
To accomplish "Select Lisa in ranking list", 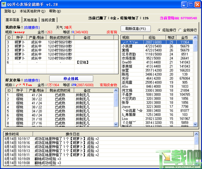I will point(157,119).
